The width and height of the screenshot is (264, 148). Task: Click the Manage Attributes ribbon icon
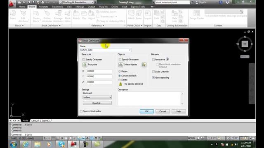coord(58,14)
